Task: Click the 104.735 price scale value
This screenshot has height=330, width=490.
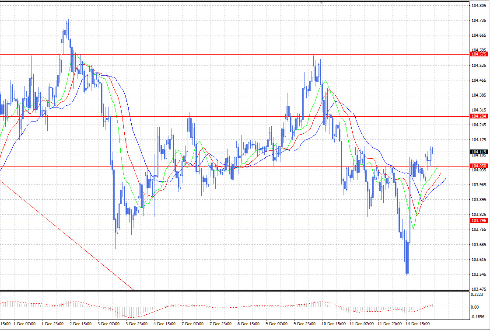Action: point(479,21)
